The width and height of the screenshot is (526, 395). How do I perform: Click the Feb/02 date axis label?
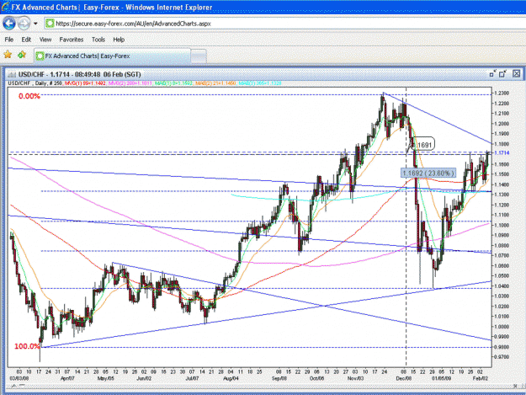tap(481, 378)
